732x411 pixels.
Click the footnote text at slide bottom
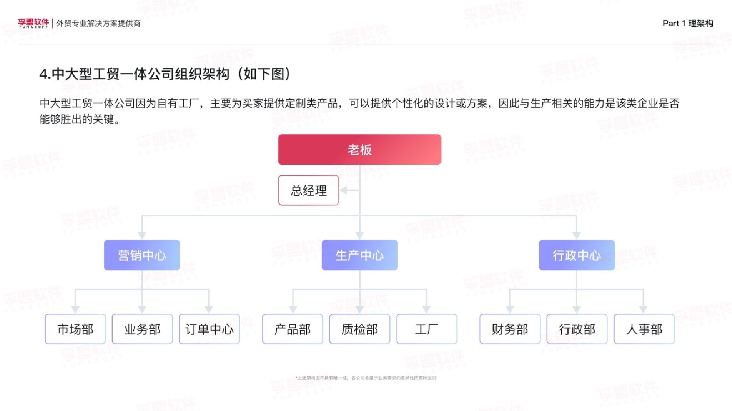click(366, 378)
